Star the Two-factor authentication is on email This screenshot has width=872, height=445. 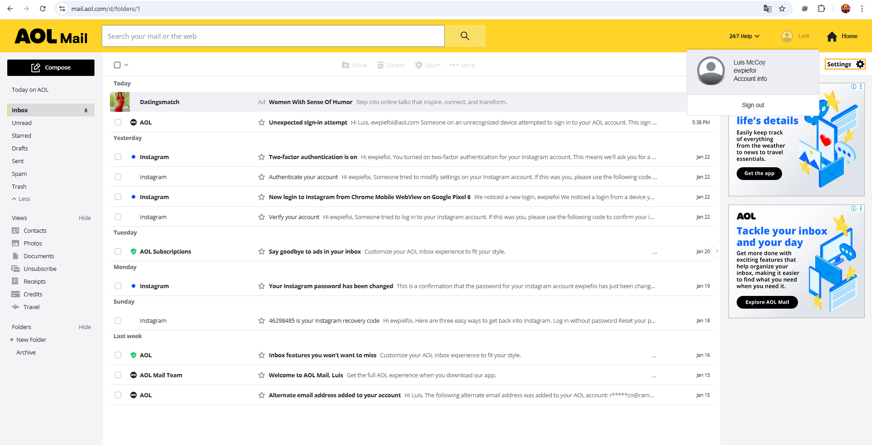(262, 157)
